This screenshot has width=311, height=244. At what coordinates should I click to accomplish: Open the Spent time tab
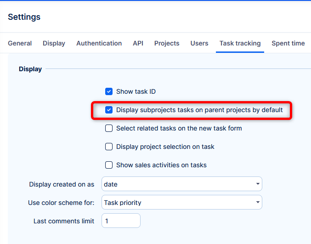point(288,43)
